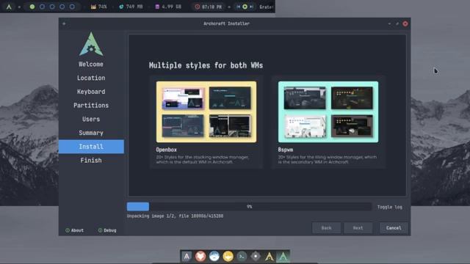Screen dimensions: 470x264
Task: Switch to the second workspace circle
Action: (x=43, y=7)
